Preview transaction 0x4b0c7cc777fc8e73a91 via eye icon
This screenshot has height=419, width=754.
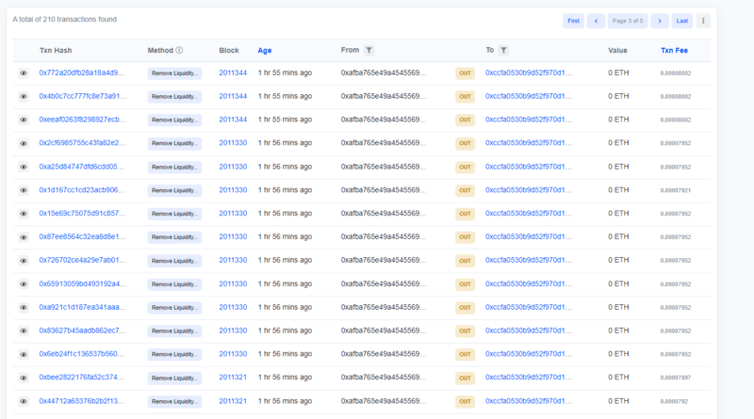click(x=24, y=96)
